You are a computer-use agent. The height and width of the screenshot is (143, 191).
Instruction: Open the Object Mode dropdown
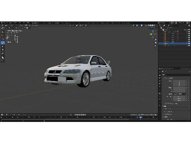point(11,25)
